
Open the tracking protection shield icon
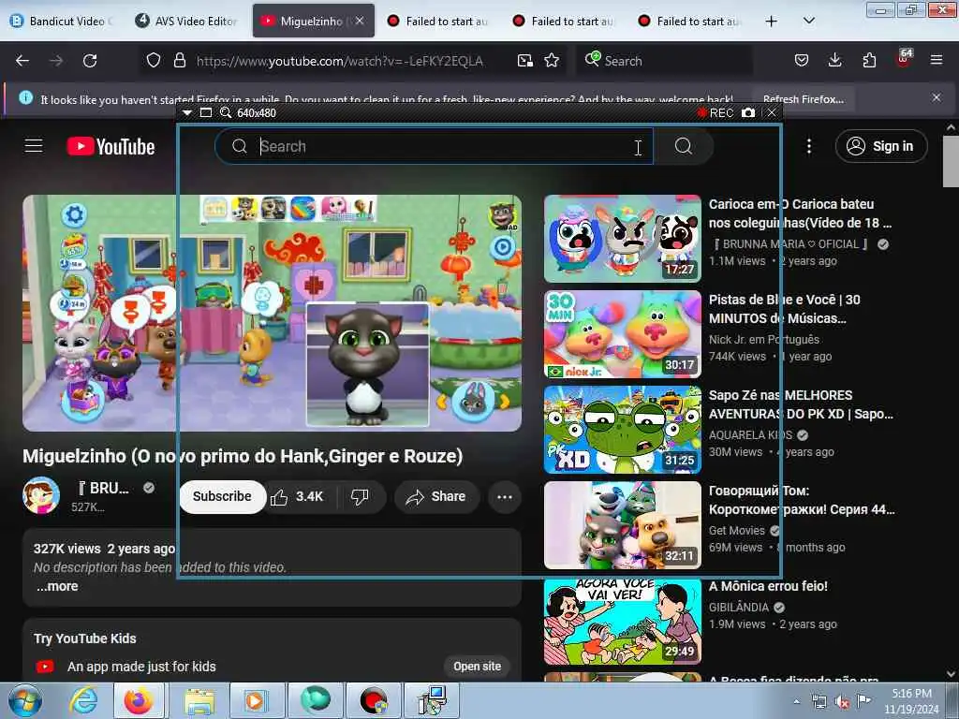[154, 61]
